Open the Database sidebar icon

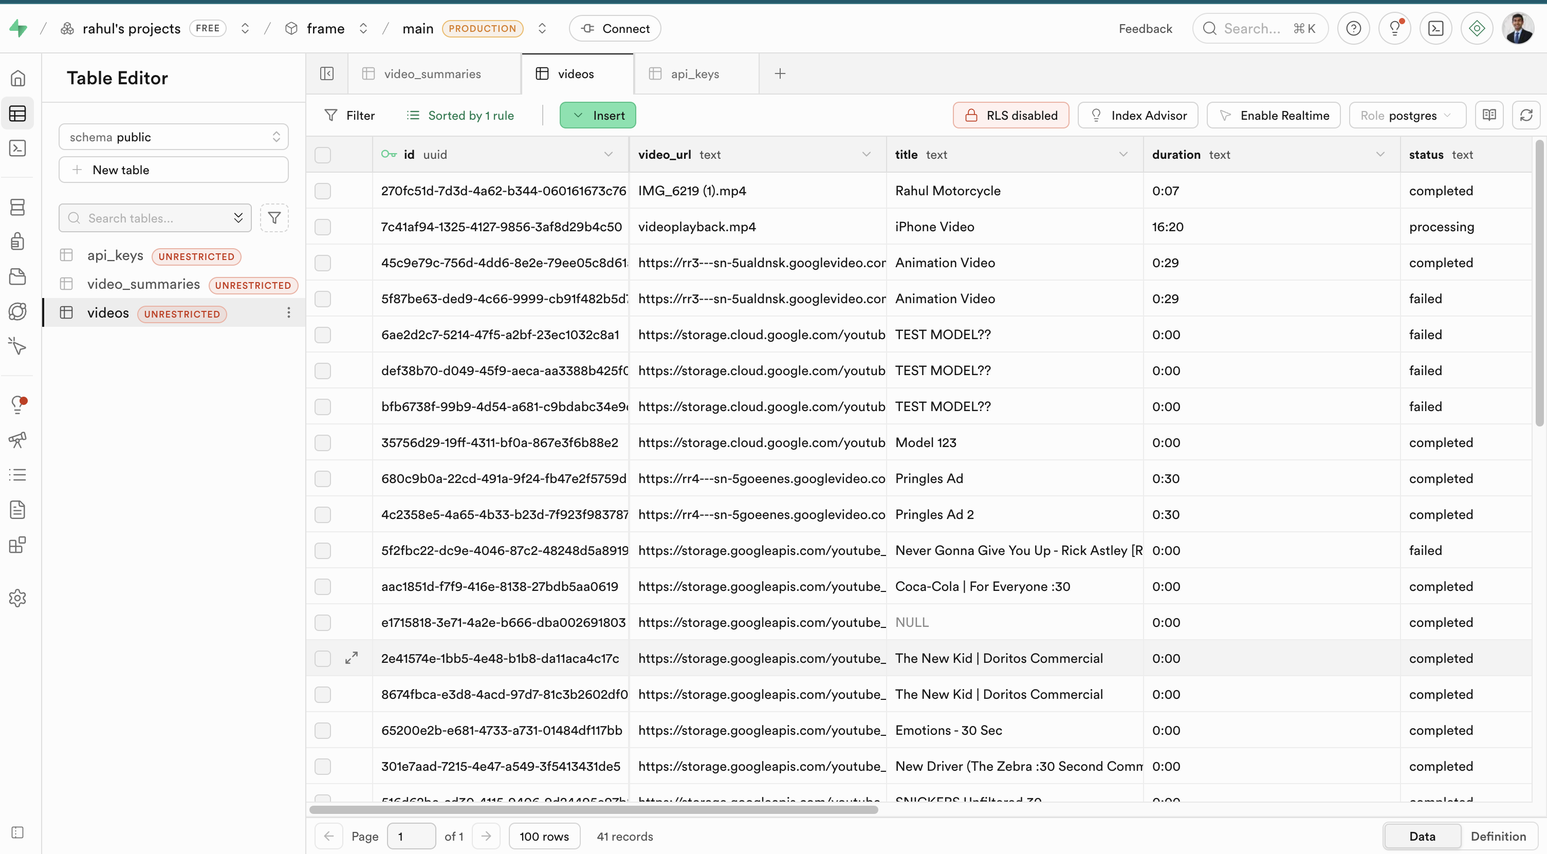pos(17,207)
